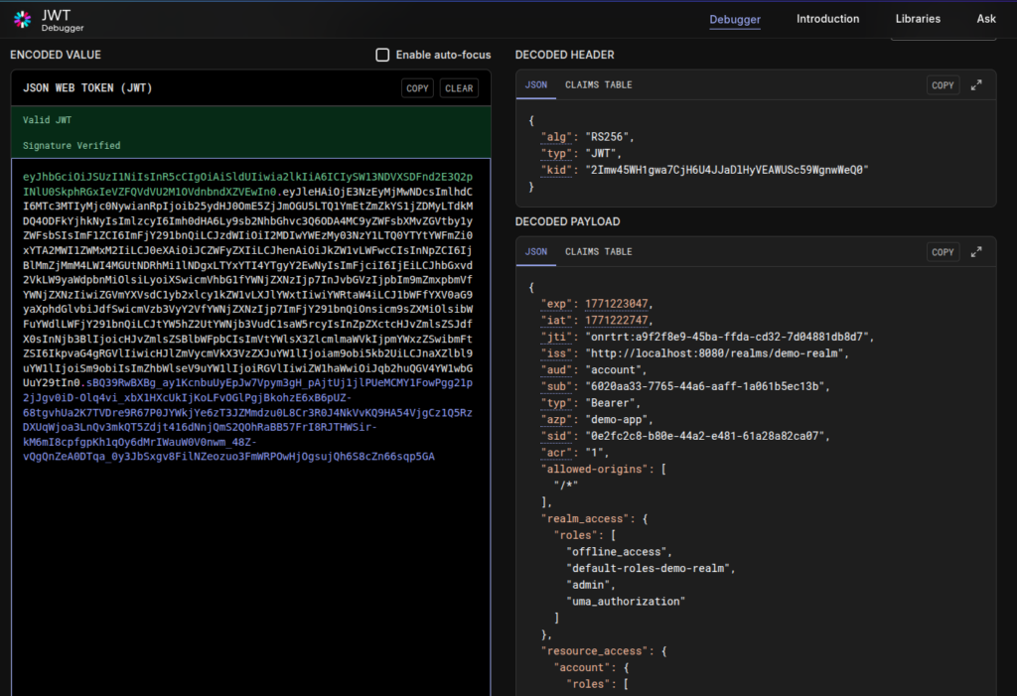Image resolution: width=1017 pixels, height=696 pixels.
Task: Switch Decoded Header to Claims Table view
Action: coord(598,84)
